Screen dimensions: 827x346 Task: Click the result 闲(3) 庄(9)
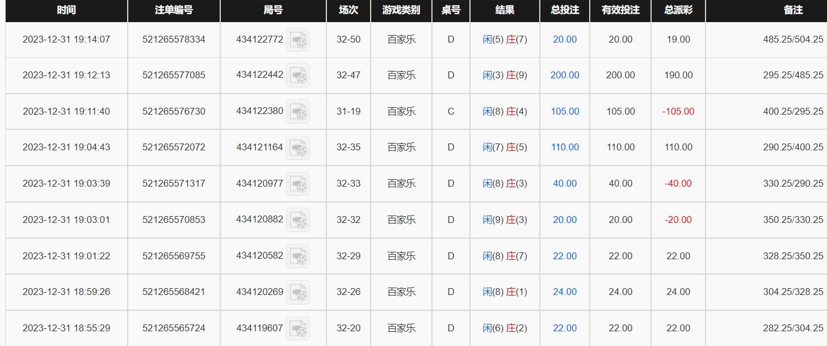505,75
